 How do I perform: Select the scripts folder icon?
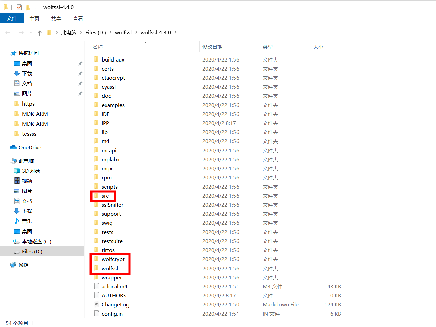[x=96, y=187]
